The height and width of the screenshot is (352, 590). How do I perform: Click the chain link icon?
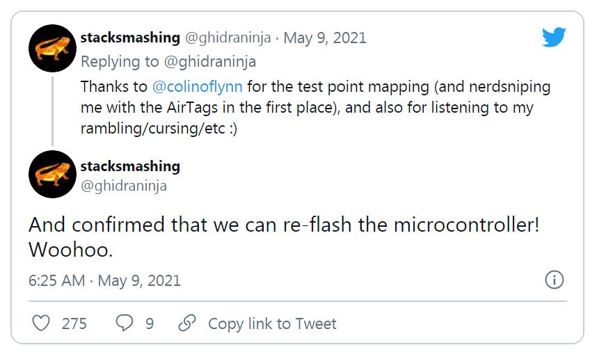pos(186,323)
